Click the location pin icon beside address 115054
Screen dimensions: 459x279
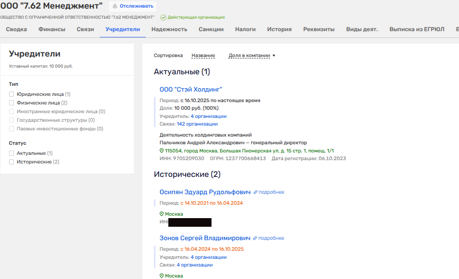162,151
